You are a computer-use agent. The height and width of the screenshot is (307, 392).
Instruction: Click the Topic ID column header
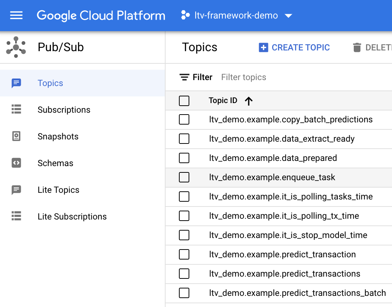click(223, 100)
